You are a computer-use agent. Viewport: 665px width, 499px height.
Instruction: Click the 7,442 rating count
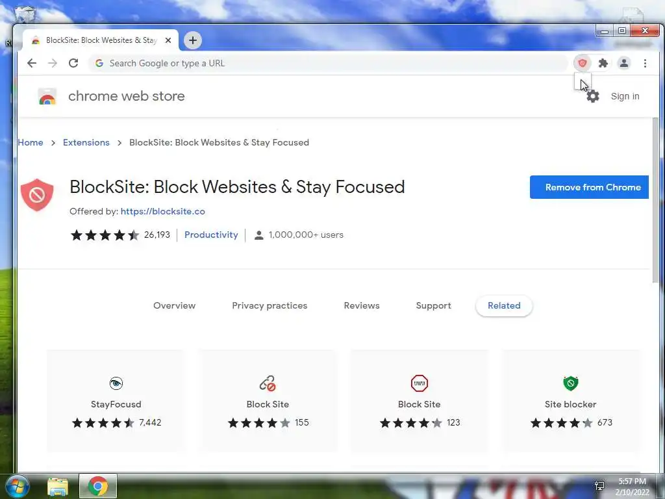[x=150, y=422]
